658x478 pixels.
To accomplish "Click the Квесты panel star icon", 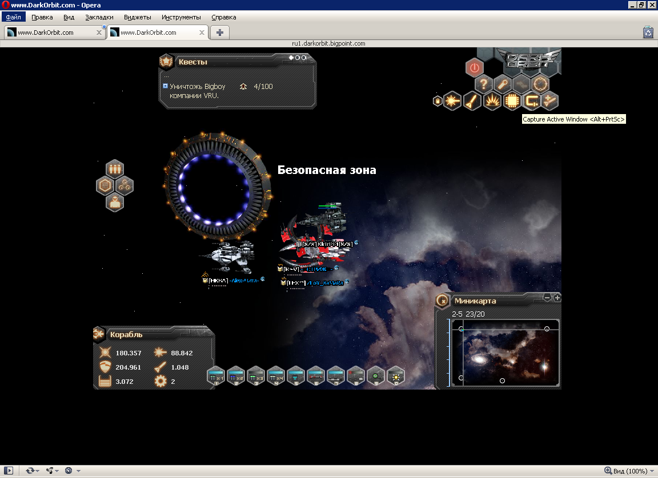I will point(166,61).
